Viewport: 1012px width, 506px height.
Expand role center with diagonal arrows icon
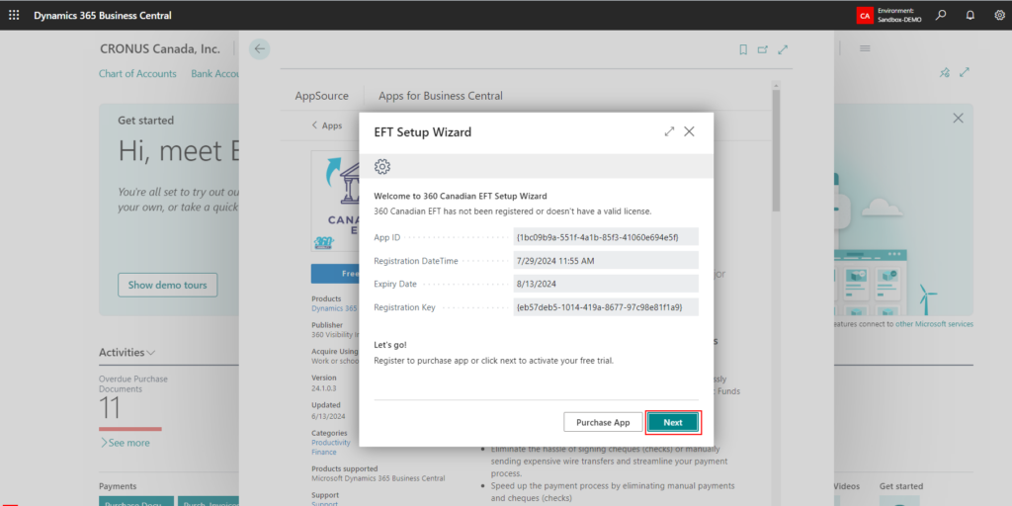pos(965,73)
